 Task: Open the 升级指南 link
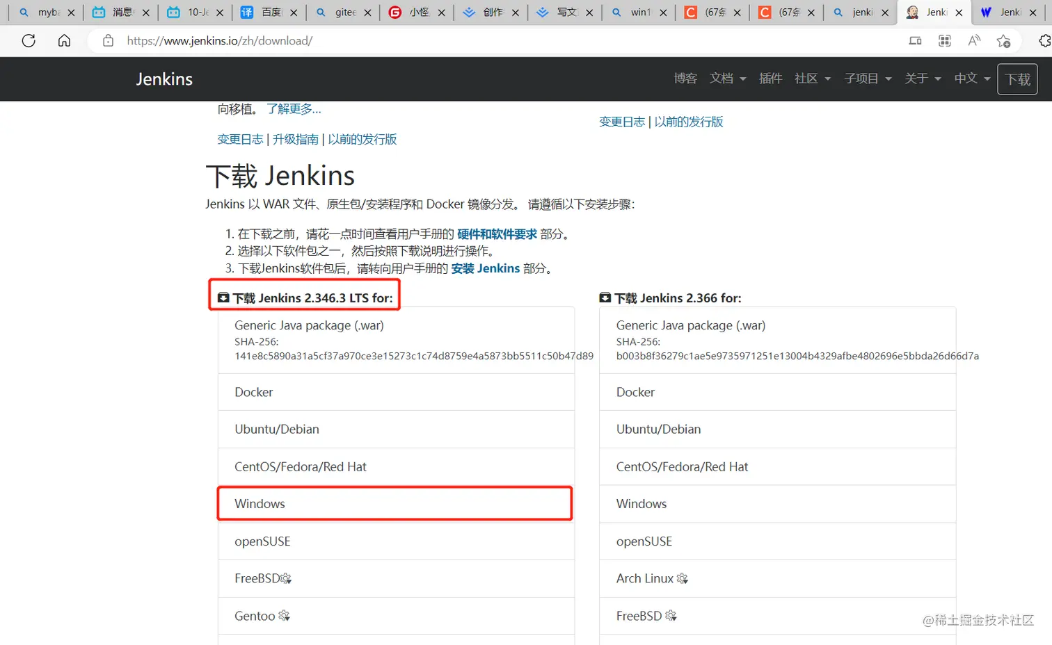tap(296, 139)
